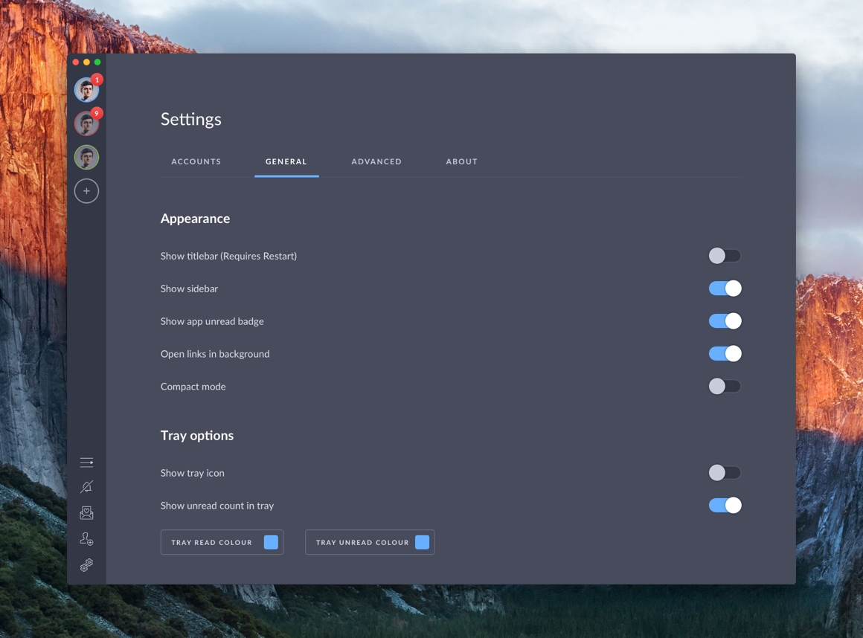Image resolution: width=863 pixels, height=638 pixels.
Task: Click the 'Tray options' heading
Action: (197, 436)
